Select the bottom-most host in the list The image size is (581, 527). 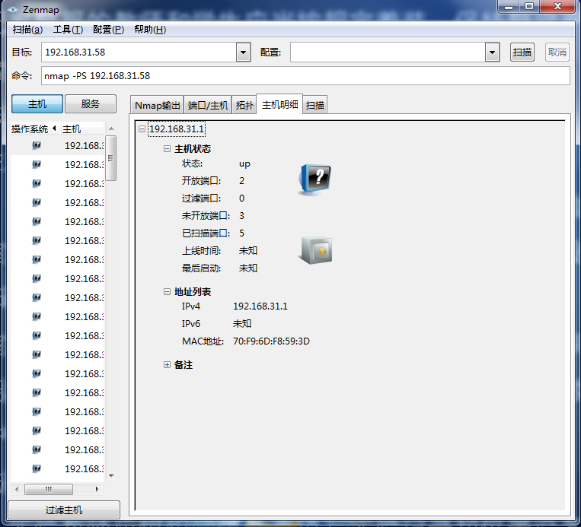[57, 468]
